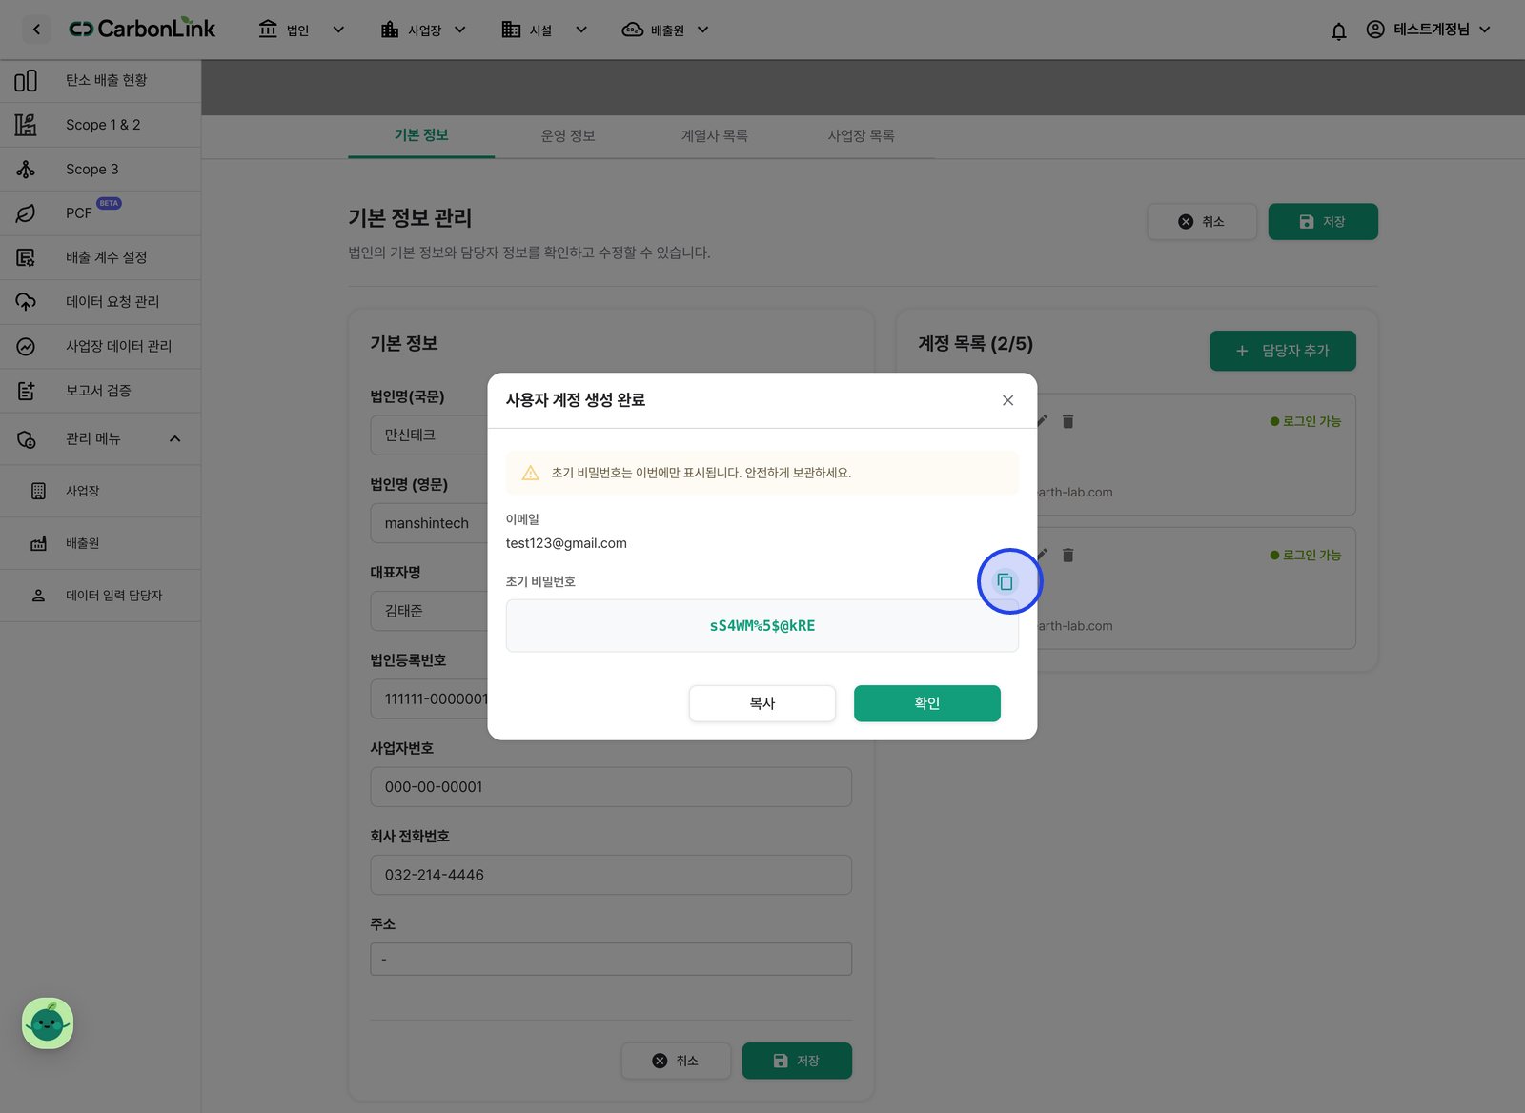The width and height of the screenshot is (1525, 1113).
Task: Copy initial password with clipboard icon
Action: [1005, 581]
